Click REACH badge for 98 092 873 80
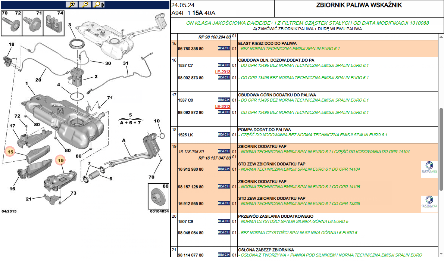The image size is (444, 261). [224, 77]
